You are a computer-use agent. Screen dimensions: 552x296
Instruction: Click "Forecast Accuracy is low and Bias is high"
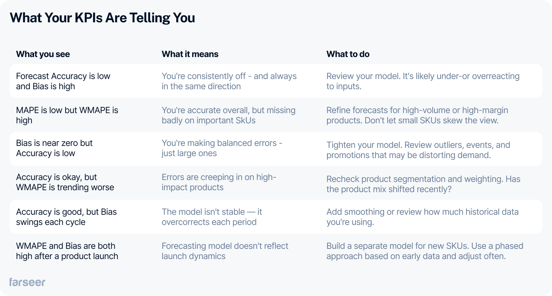(63, 81)
